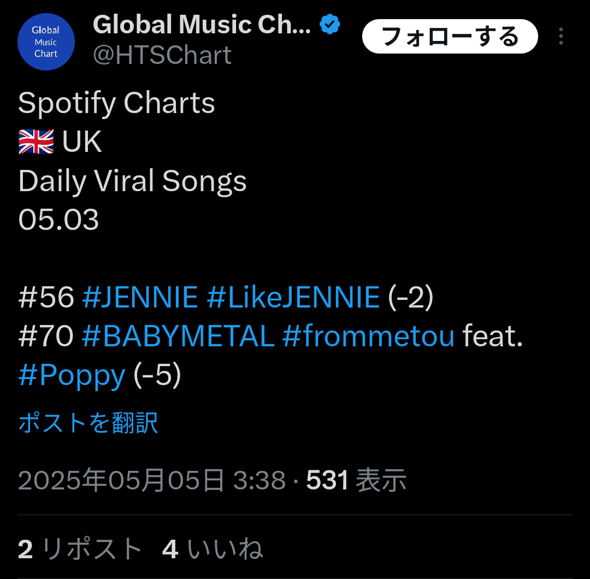Show the 2 リポスト reposts list
Screen dimensions: 590x579
point(80,549)
